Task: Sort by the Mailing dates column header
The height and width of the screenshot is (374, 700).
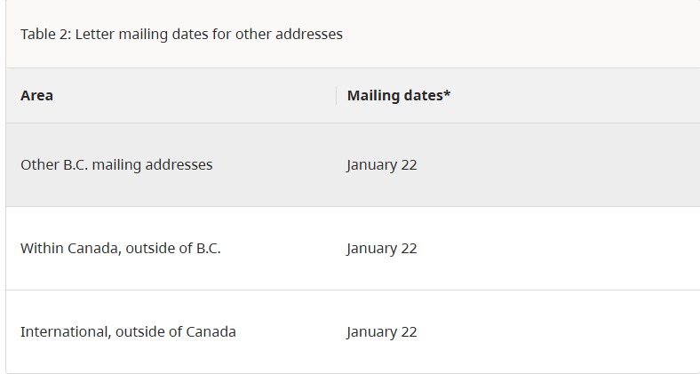Action: click(x=396, y=96)
